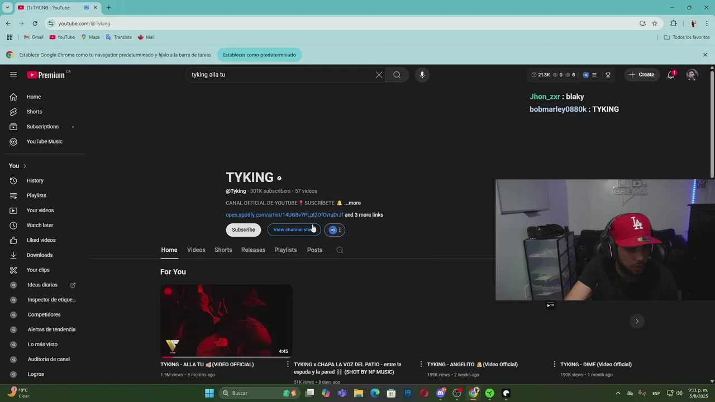Viewport: 715px width, 402px height.
Task: Open Windows Start menu
Action: (209, 393)
